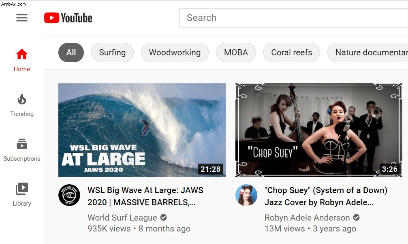Screen dimensions: 408x244
Task: Click Robyn Adele Anderson channel avatar
Action: click(246, 195)
